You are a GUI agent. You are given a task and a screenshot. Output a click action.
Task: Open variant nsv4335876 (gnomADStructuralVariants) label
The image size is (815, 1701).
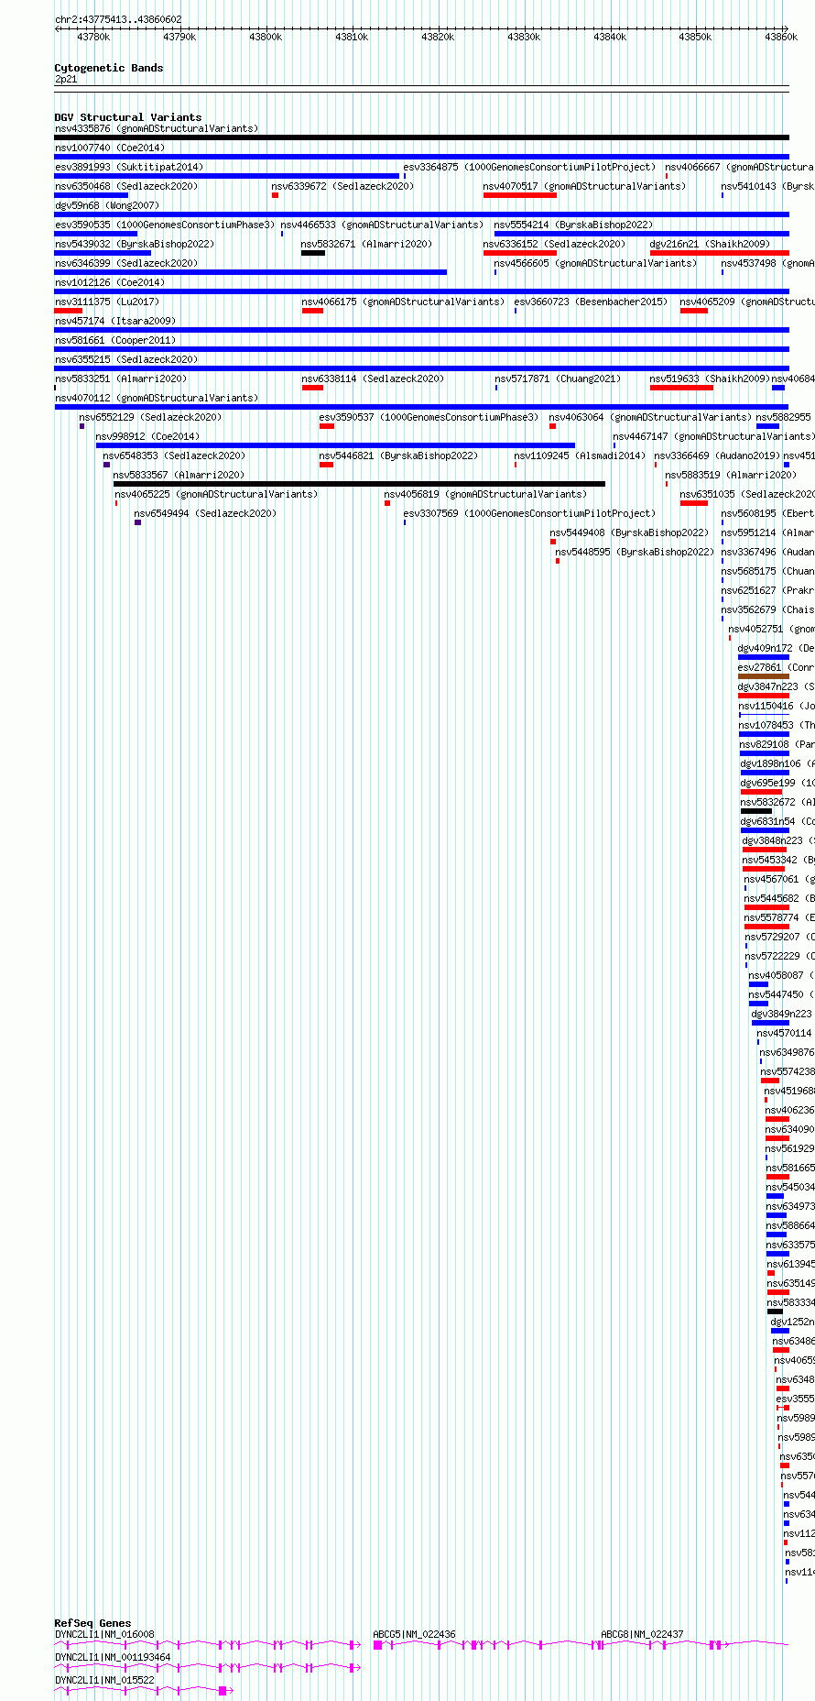157,128
